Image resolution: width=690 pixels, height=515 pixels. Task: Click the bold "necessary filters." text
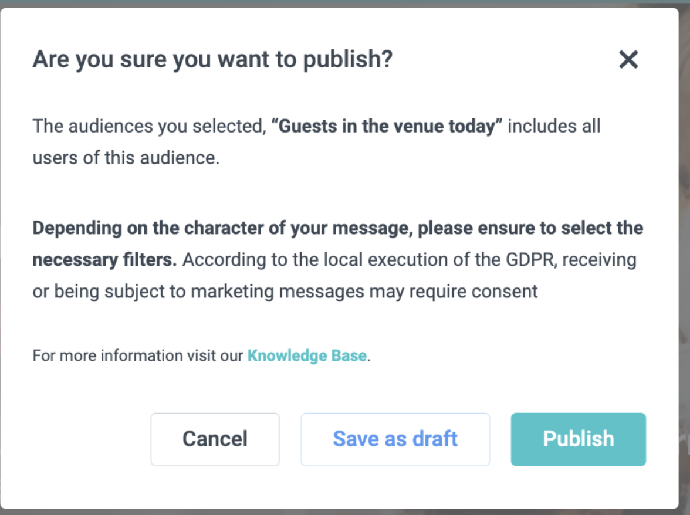coord(104,259)
